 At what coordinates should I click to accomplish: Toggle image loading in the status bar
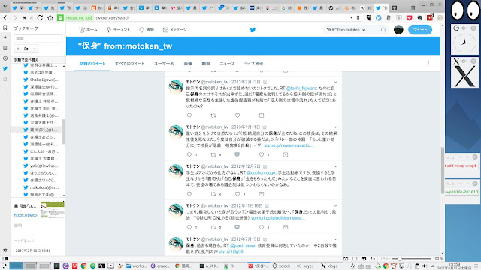point(364,259)
